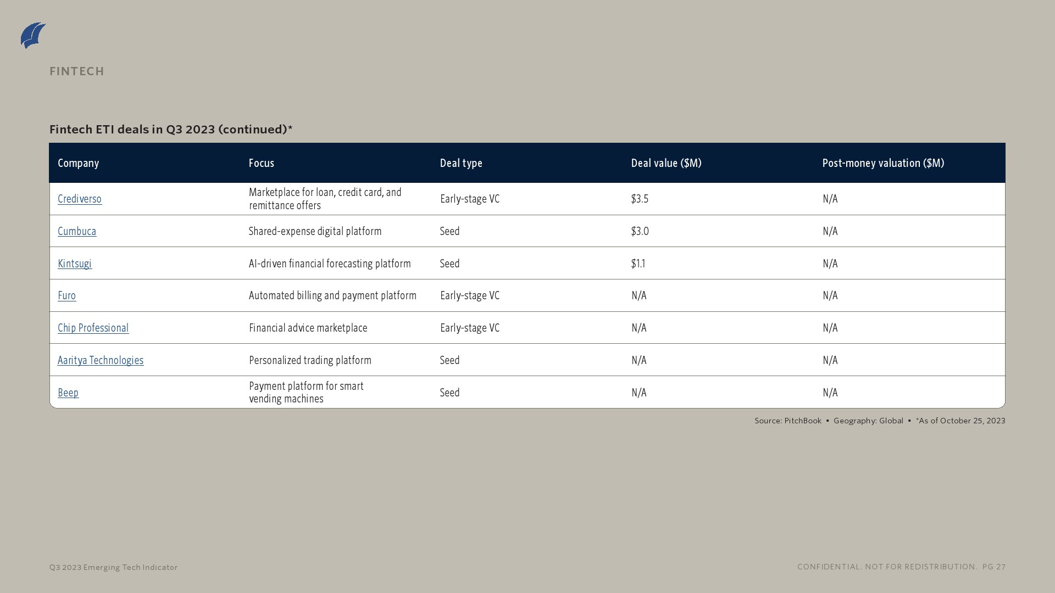
Task: Open the Crediverso company link
Action: [80, 199]
